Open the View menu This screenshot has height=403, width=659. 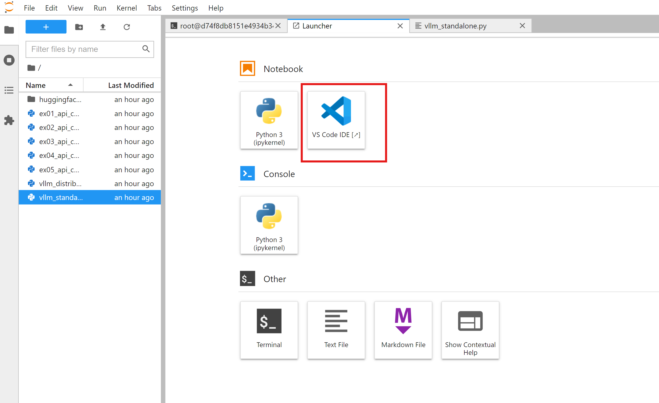point(75,8)
